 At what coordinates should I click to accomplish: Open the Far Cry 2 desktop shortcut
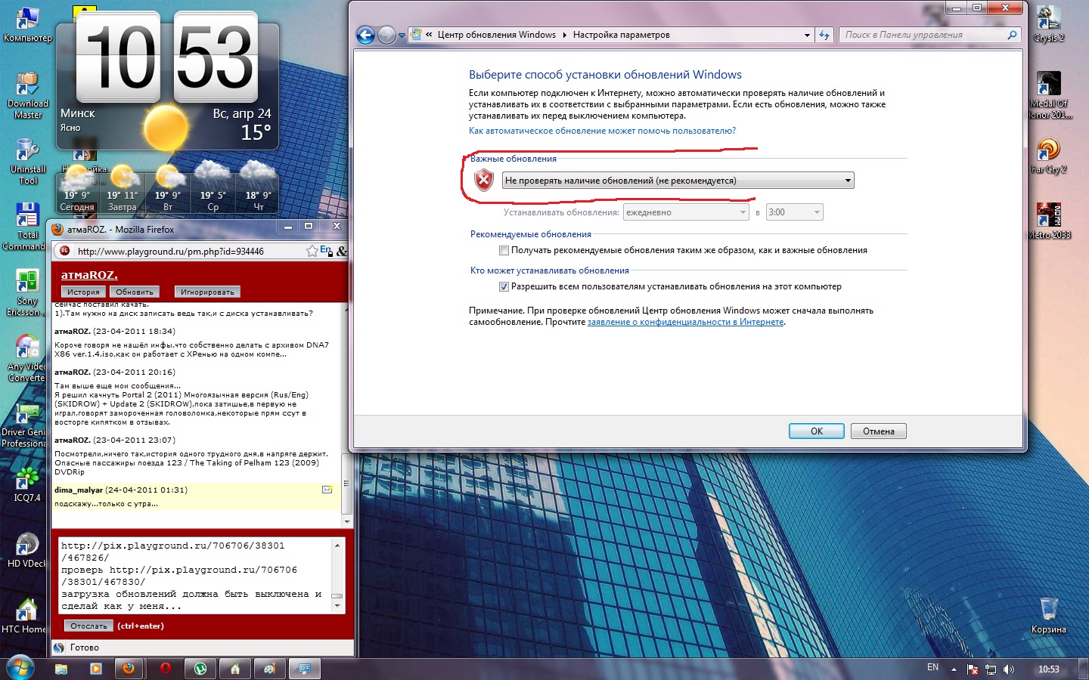1049,156
